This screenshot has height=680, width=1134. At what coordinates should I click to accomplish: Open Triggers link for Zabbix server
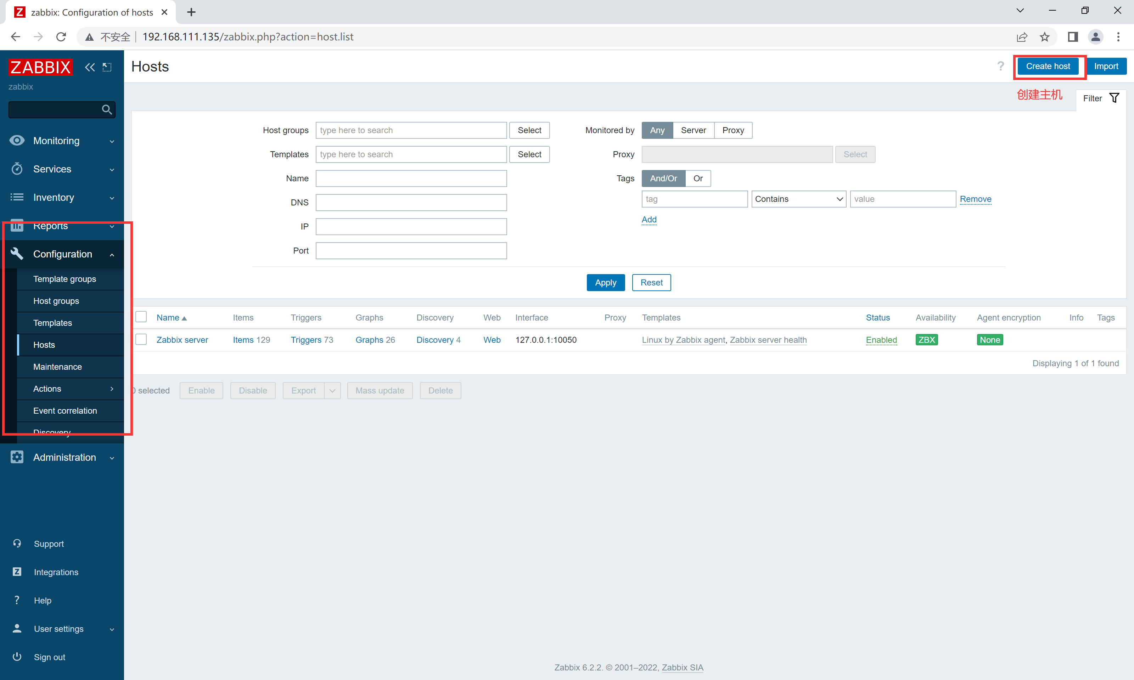pyautogui.click(x=306, y=340)
